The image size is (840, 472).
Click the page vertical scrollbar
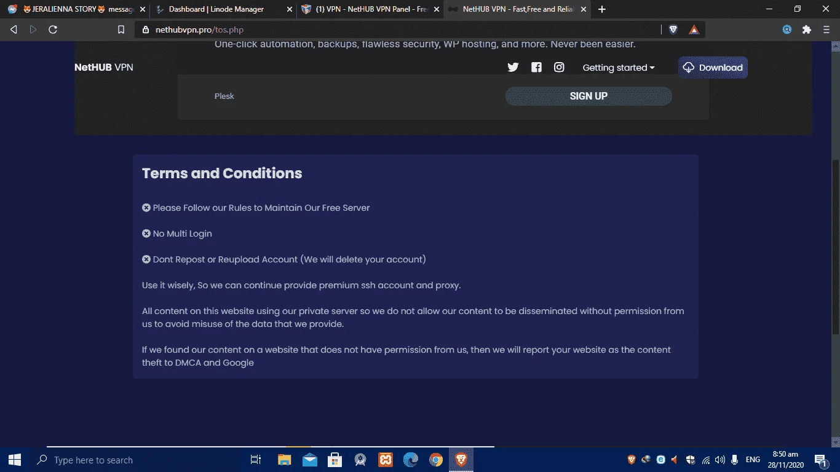(835, 246)
